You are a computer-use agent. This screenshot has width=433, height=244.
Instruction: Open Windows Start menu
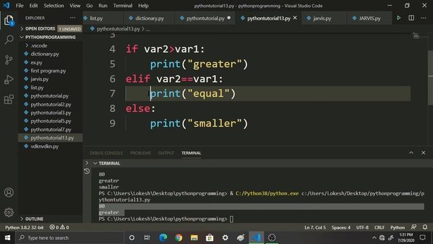click(x=7, y=238)
